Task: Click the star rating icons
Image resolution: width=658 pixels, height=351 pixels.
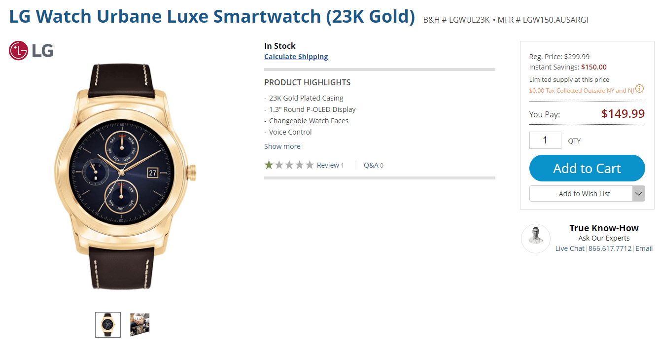Action: coord(289,165)
